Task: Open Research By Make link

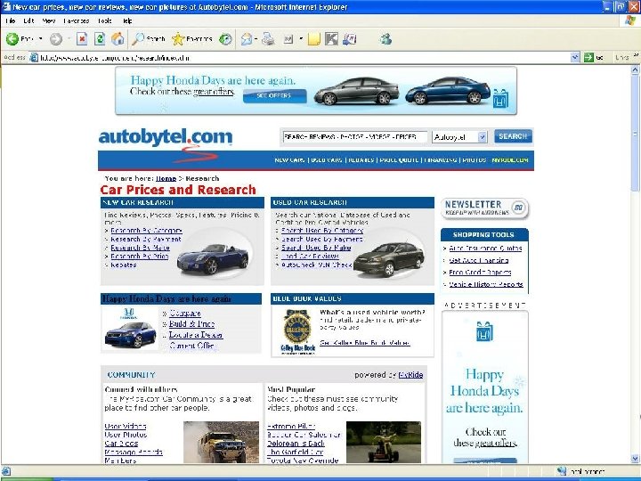Action: point(140,248)
